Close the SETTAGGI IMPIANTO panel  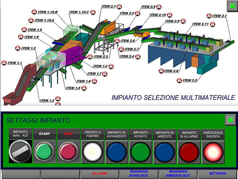tap(230, 120)
